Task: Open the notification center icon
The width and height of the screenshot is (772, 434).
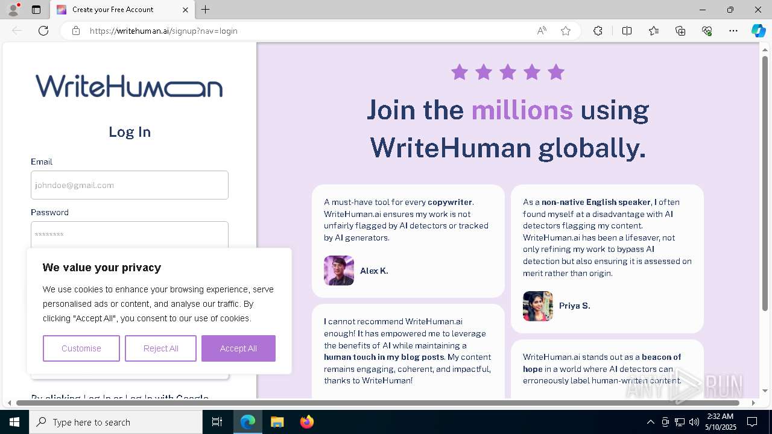Action: click(x=753, y=422)
